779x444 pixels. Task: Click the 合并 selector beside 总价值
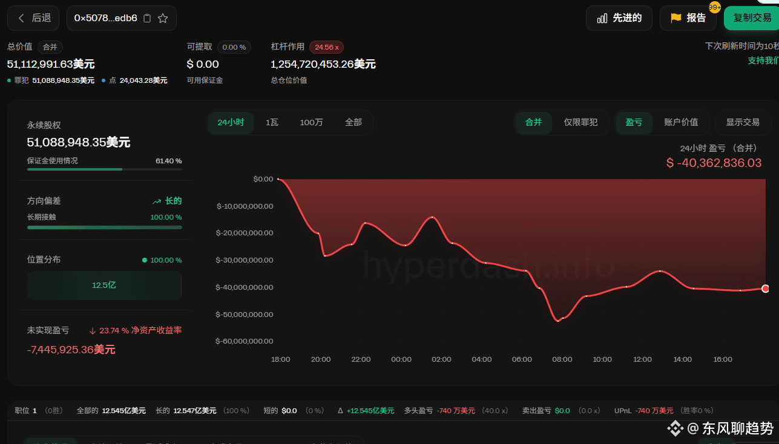pyautogui.click(x=50, y=47)
